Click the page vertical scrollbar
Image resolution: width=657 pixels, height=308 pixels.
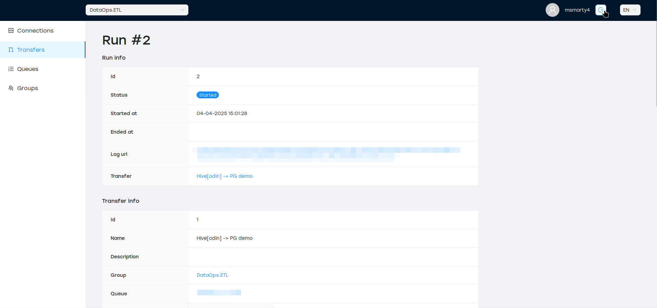[x=656, y=55]
